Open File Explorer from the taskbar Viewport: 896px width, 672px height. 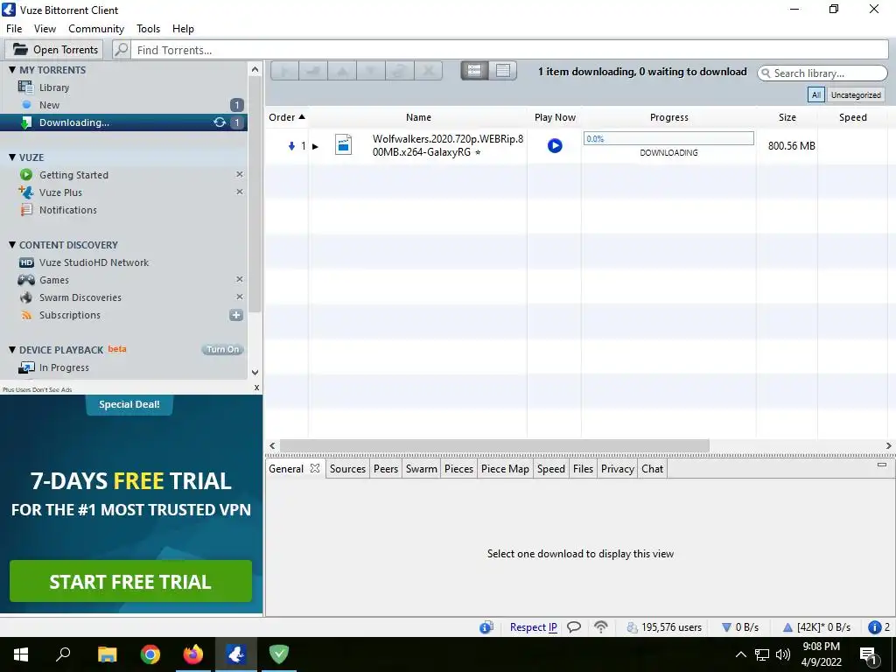click(x=108, y=654)
